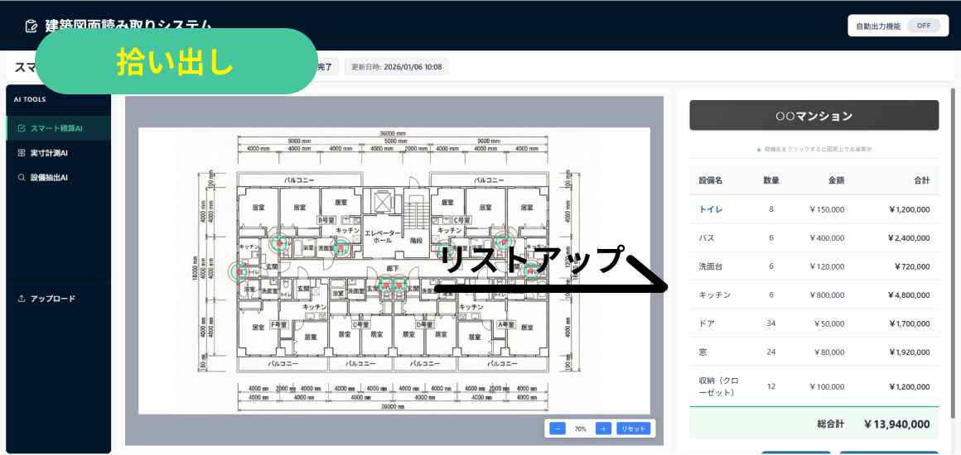961x455 pixels.
Task: Click the ¥720,000 total
Action: click(912, 266)
